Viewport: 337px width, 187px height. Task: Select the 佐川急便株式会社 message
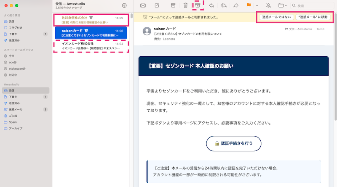(91, 20)
